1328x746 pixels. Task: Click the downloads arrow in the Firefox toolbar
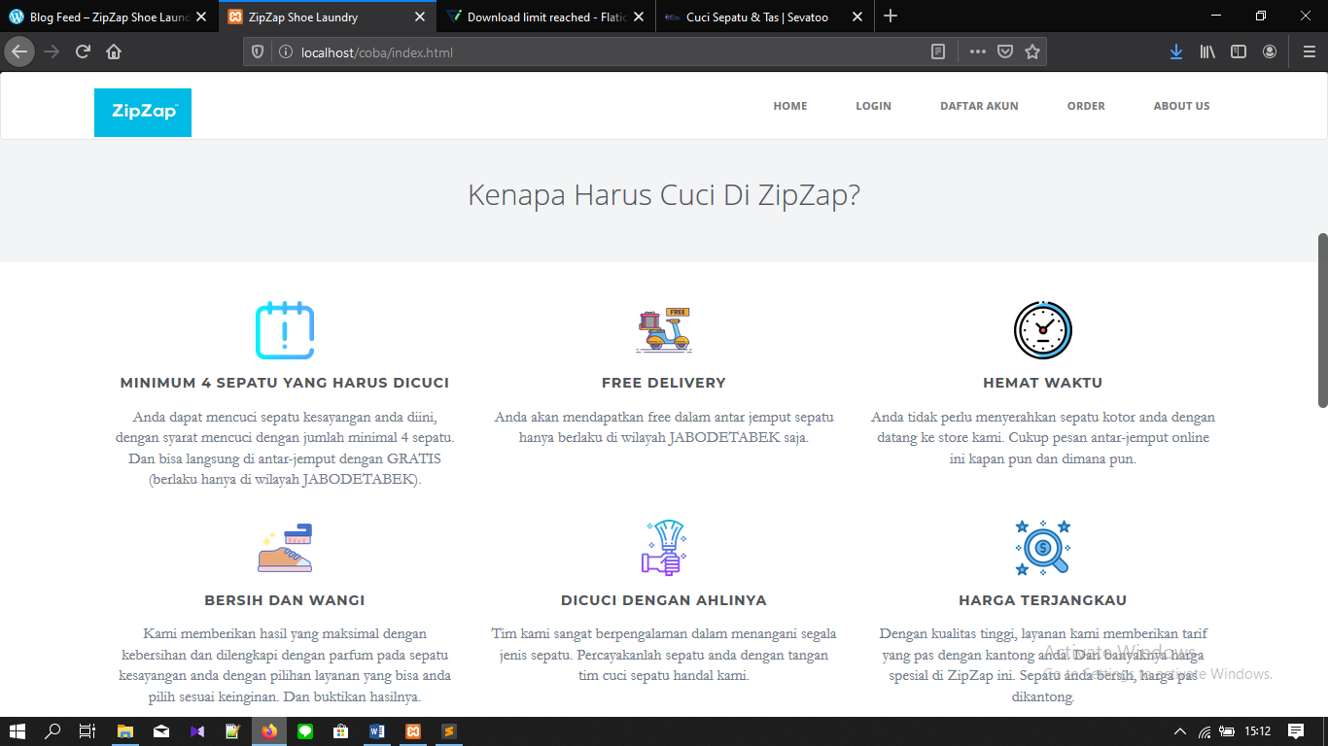pos(1176,51)
